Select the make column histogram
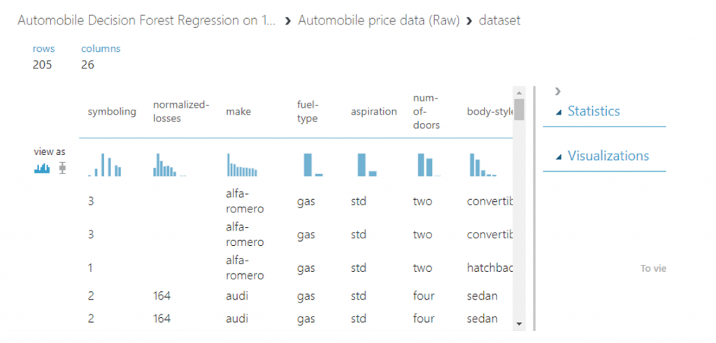 (242, 165)
